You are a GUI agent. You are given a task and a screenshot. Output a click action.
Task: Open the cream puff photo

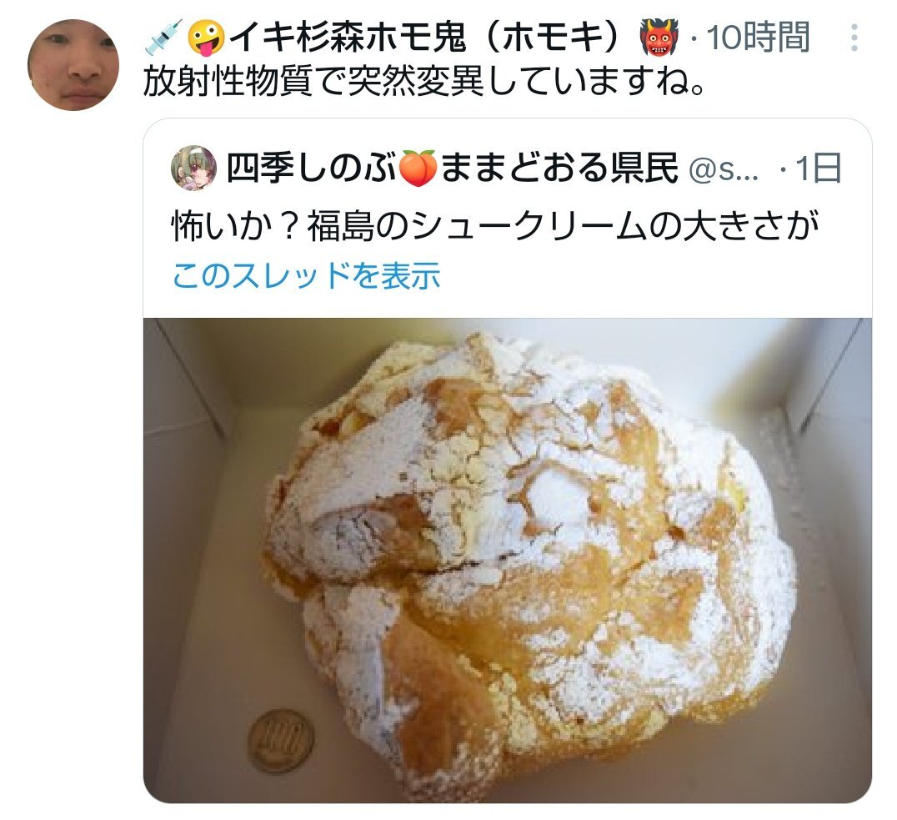[508, 560]
